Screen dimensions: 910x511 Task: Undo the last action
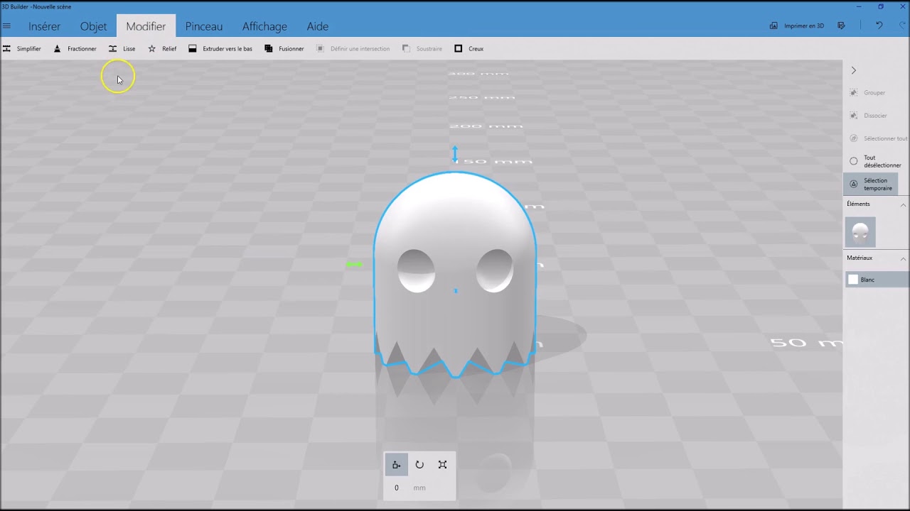879,26
